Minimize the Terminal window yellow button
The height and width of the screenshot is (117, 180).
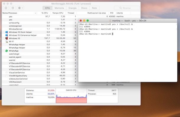tap(84, 21)
